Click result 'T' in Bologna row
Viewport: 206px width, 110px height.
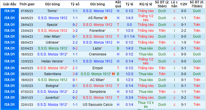[x=118, y=86]
